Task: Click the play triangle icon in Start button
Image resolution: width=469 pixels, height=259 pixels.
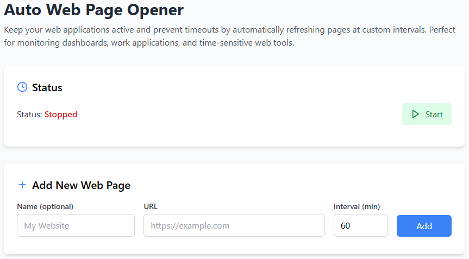Action: (x=416, y=114)
